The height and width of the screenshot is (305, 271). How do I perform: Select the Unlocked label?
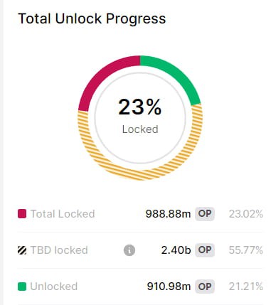point(54,287)
